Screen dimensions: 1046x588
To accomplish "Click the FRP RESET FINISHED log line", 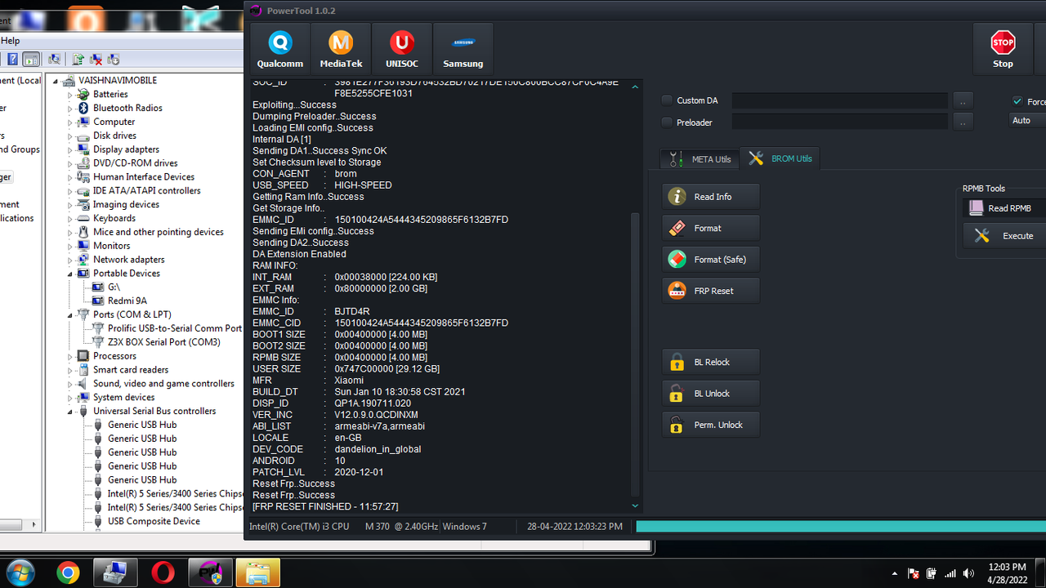I will pyautogui.click(x=325, y=507).
